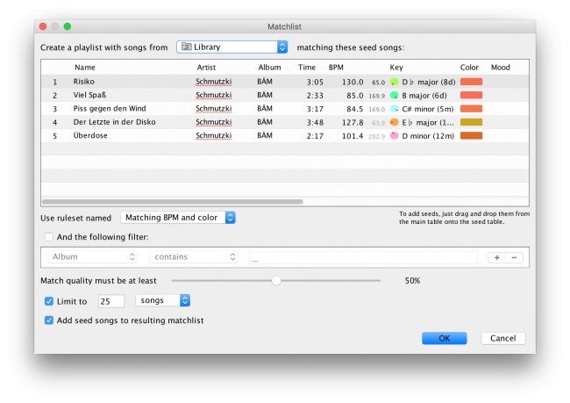The width and height of the screenshot is (570, 403).
Task: Click the pink key icon for Überdose
Action: 394,136
